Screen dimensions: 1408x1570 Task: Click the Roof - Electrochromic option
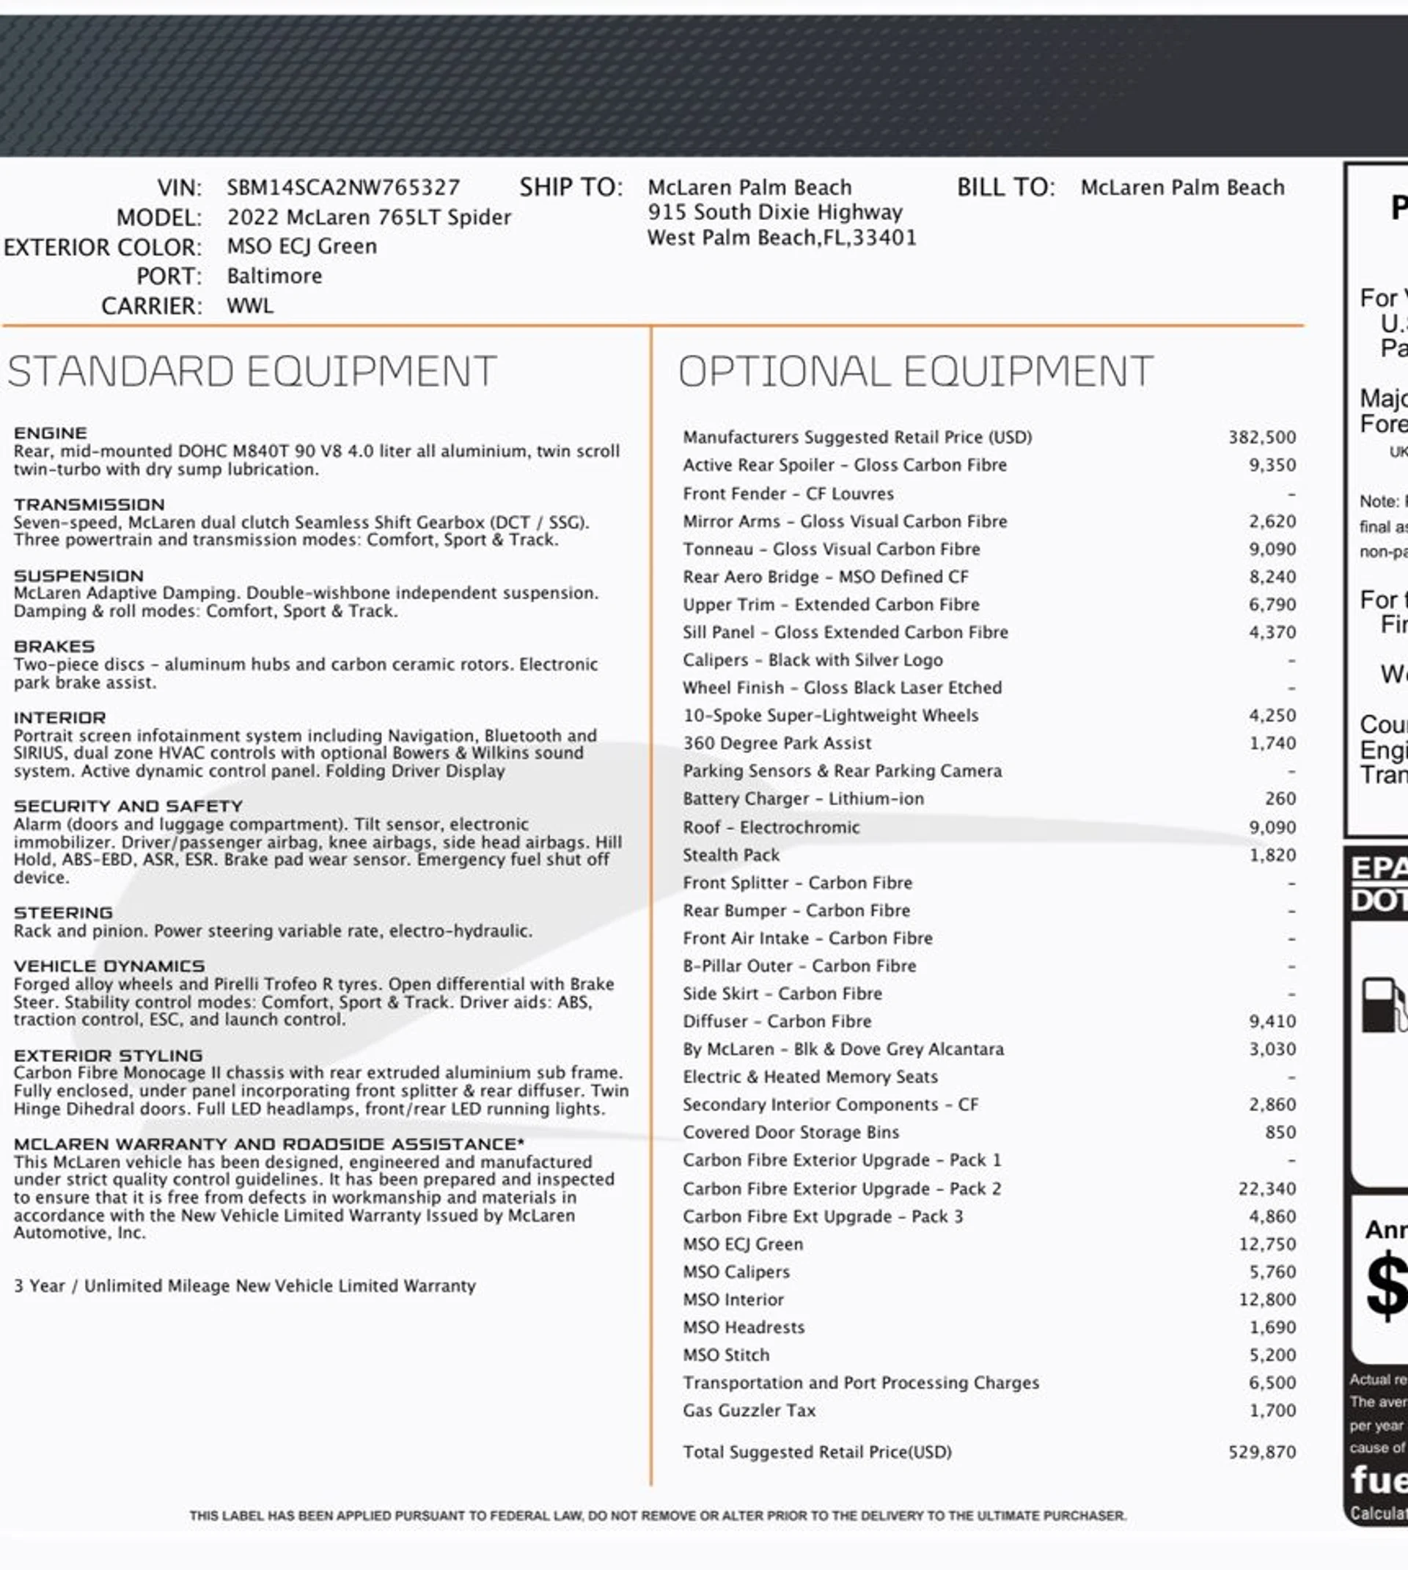click(771, 826)
